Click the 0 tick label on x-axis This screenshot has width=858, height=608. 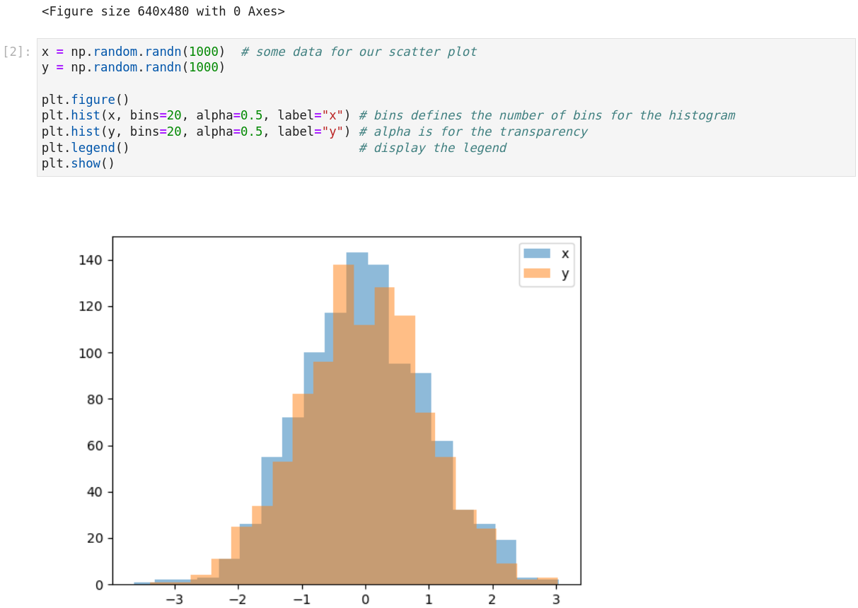tap(365, 600)
